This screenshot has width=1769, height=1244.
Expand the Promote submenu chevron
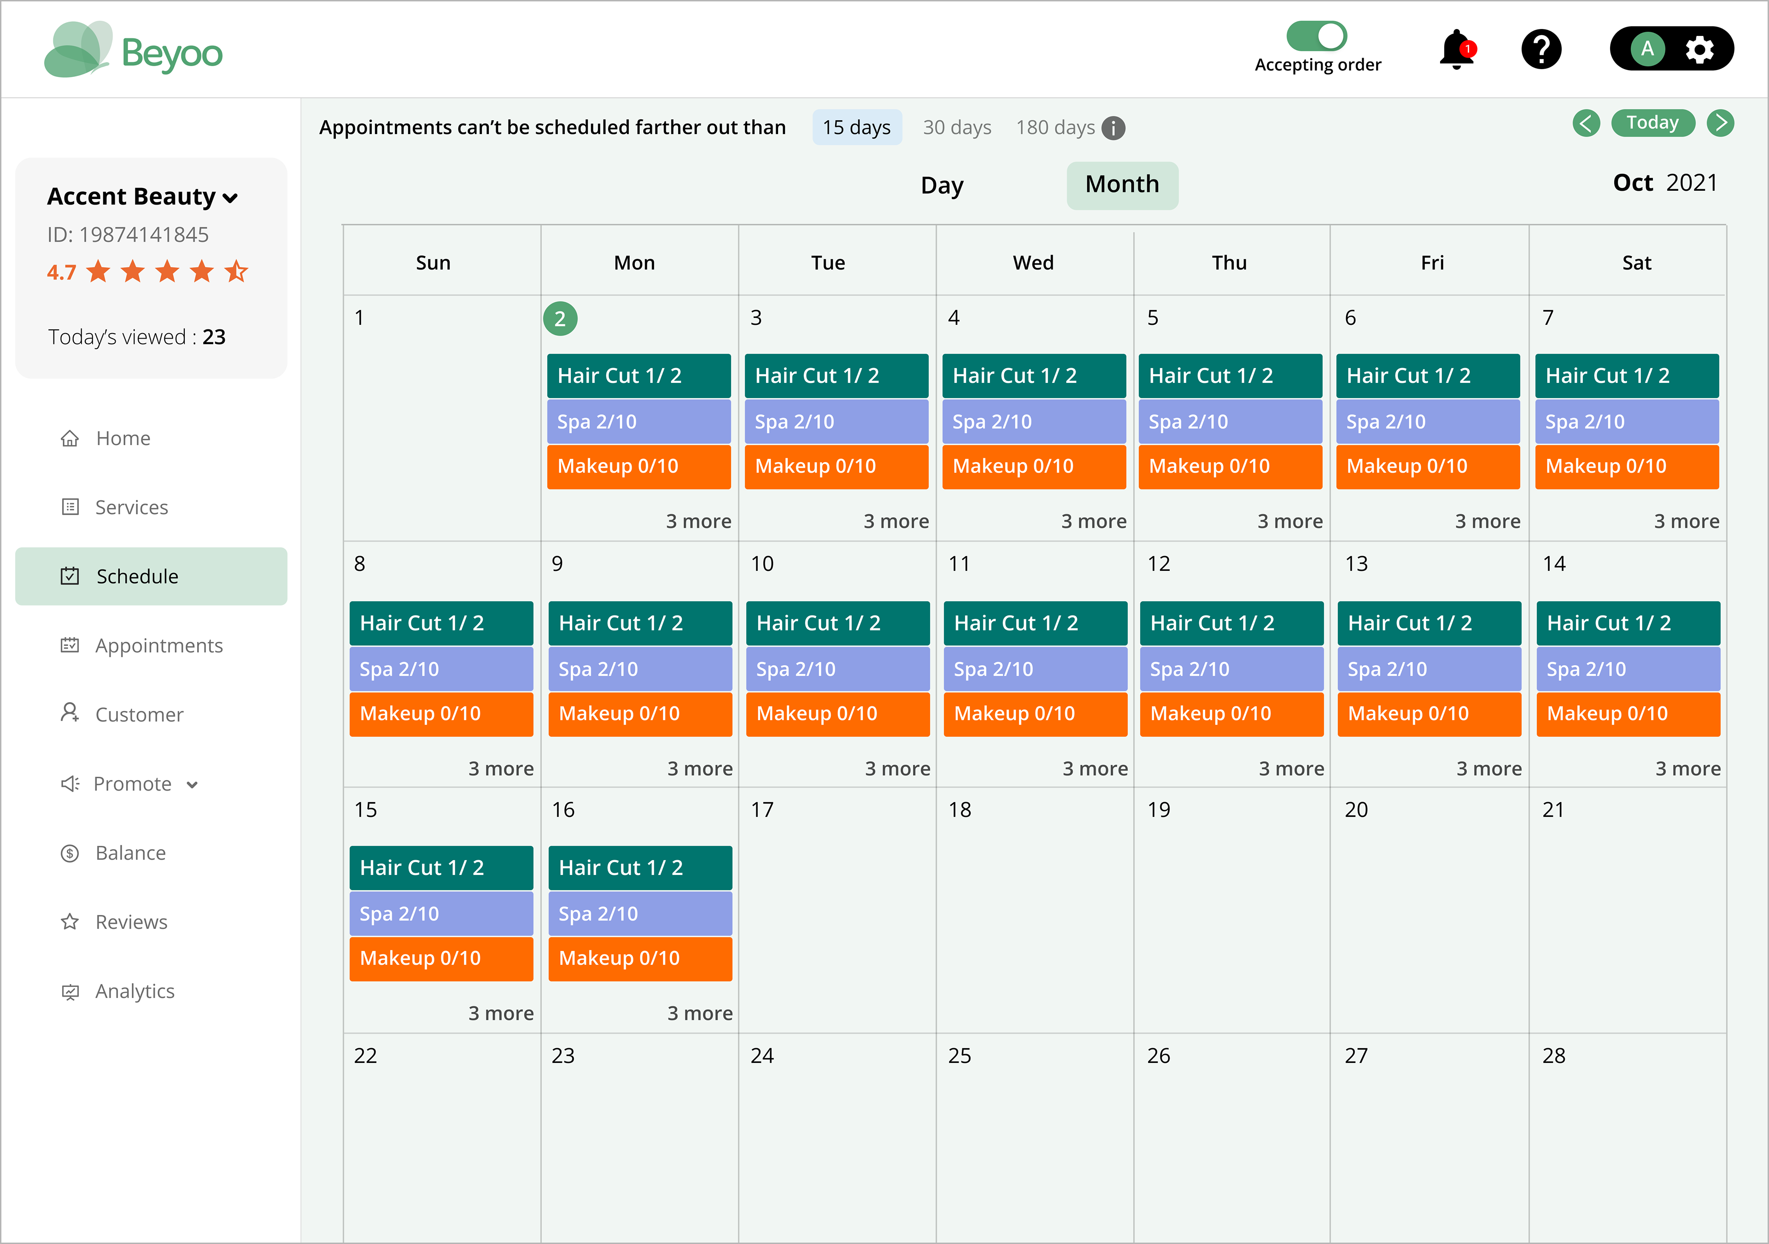[x=193, y=785]
